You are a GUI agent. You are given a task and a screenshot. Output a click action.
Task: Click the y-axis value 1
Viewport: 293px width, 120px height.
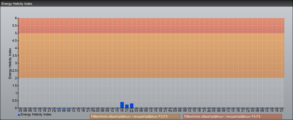tap(16, 93)
